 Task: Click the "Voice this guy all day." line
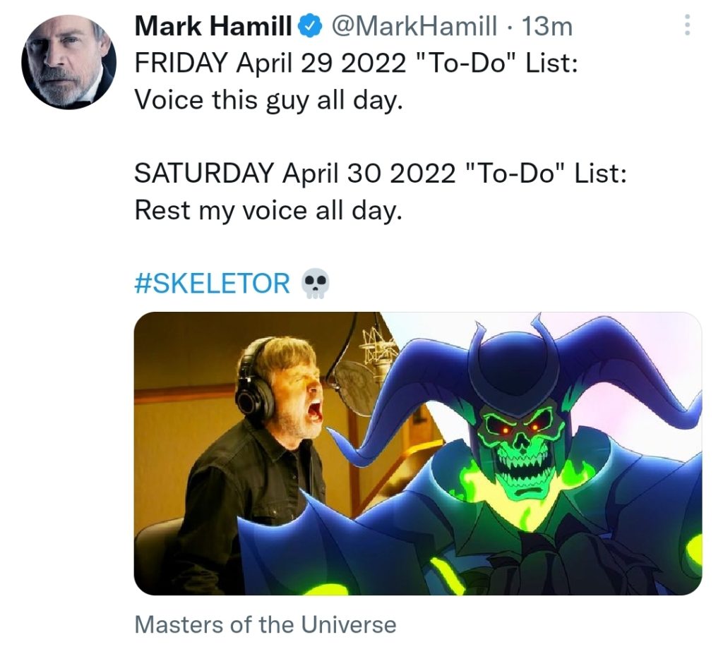coord(268,99)
